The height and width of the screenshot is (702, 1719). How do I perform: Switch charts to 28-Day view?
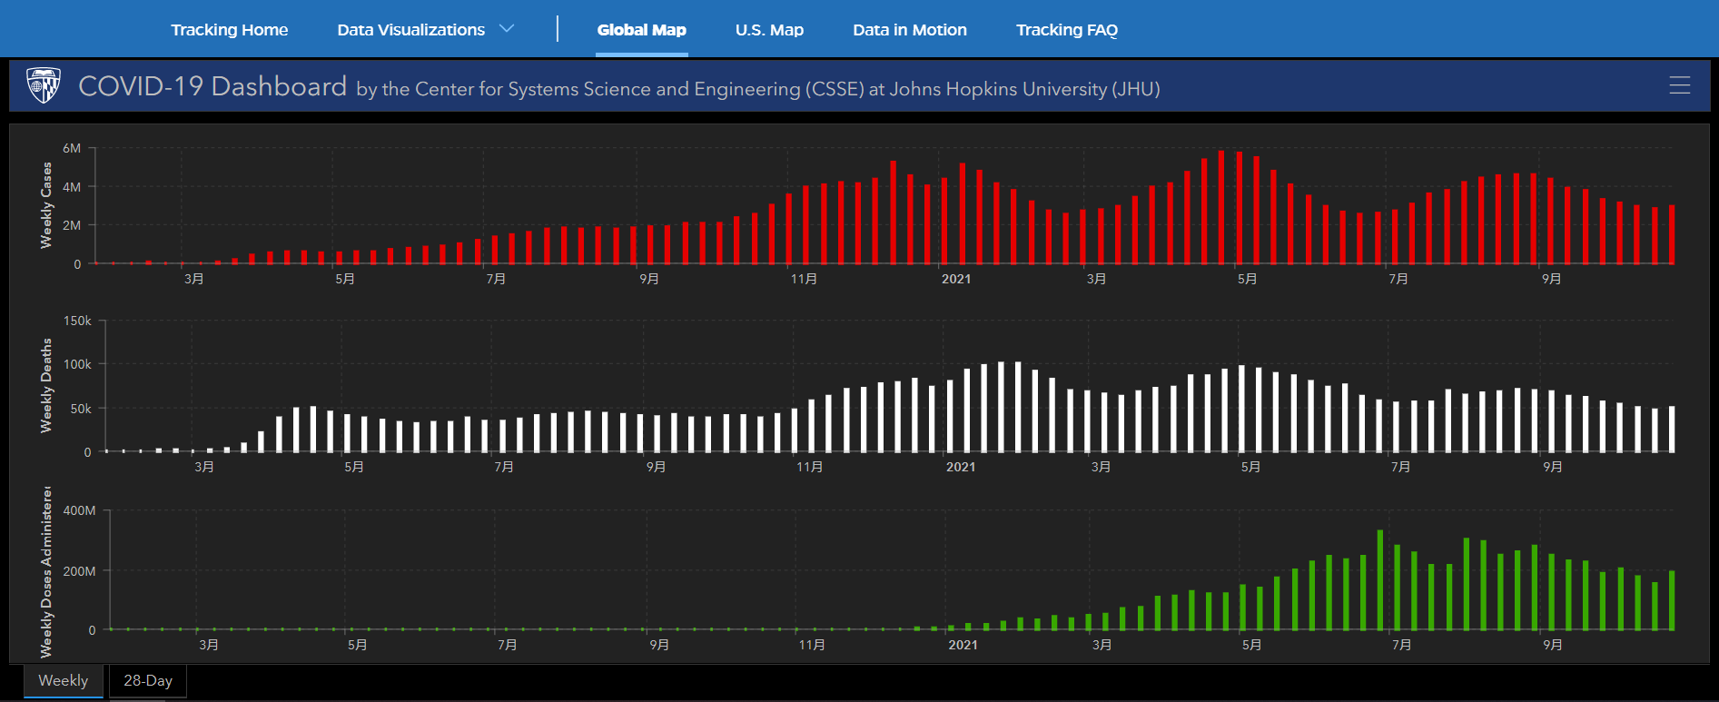coord(148,680)
